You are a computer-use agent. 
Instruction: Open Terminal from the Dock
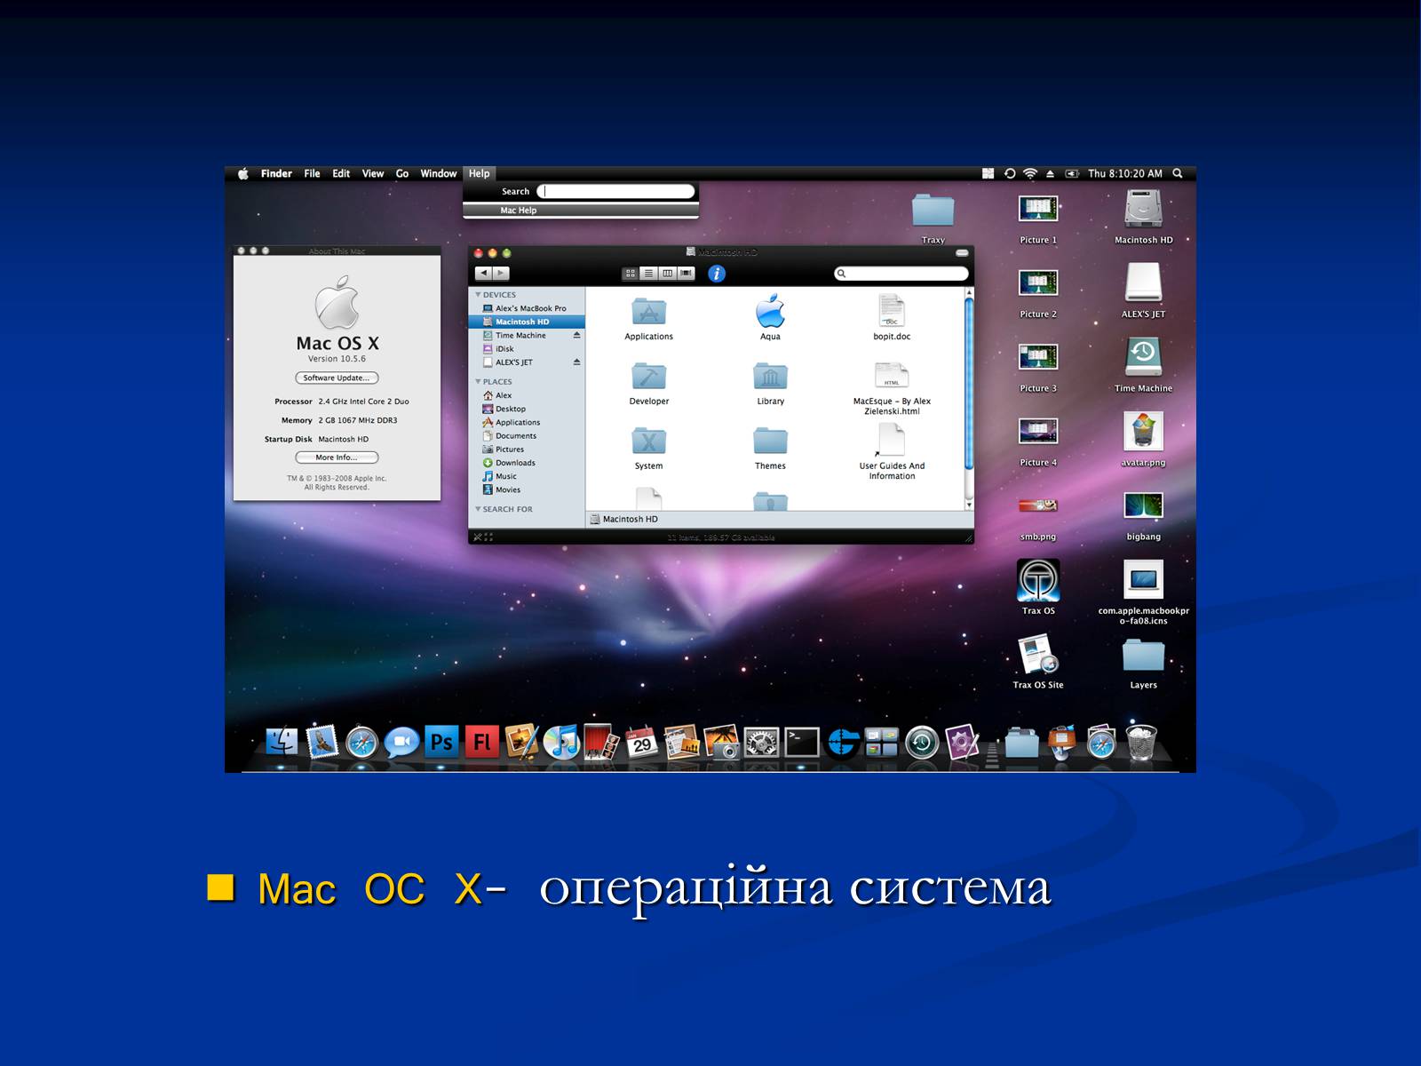tap(801, 742)
